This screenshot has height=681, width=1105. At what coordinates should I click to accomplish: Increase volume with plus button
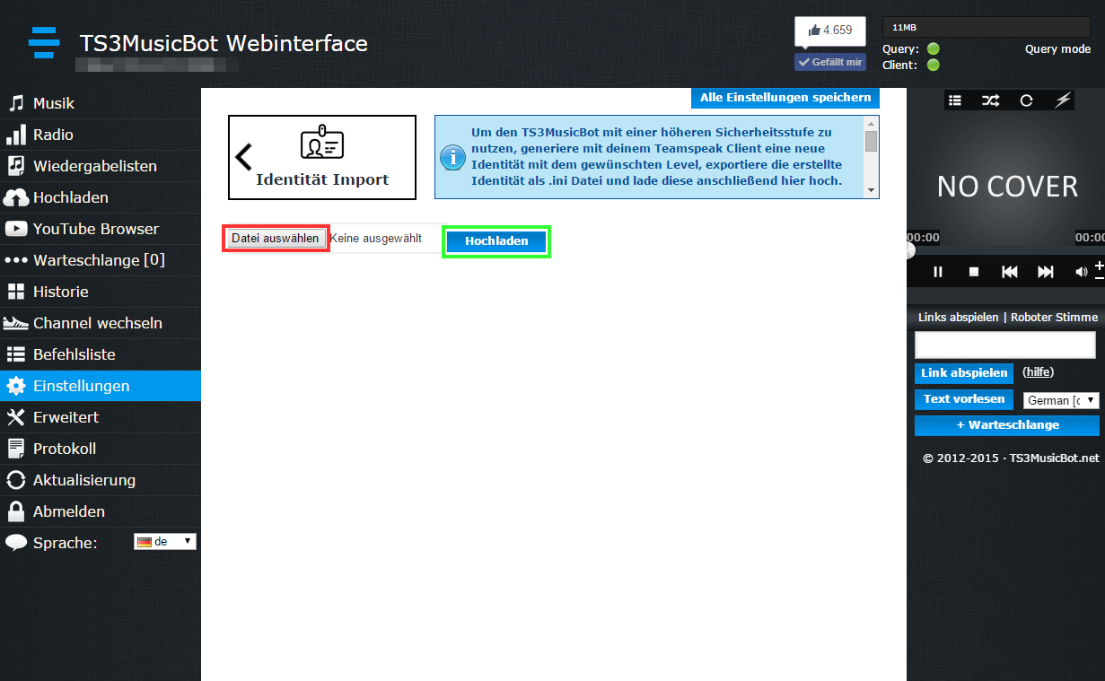coord(1100,266)
